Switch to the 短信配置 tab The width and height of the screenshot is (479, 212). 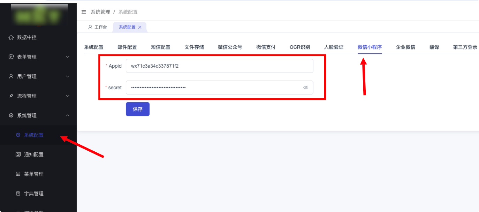pos(161,47)
